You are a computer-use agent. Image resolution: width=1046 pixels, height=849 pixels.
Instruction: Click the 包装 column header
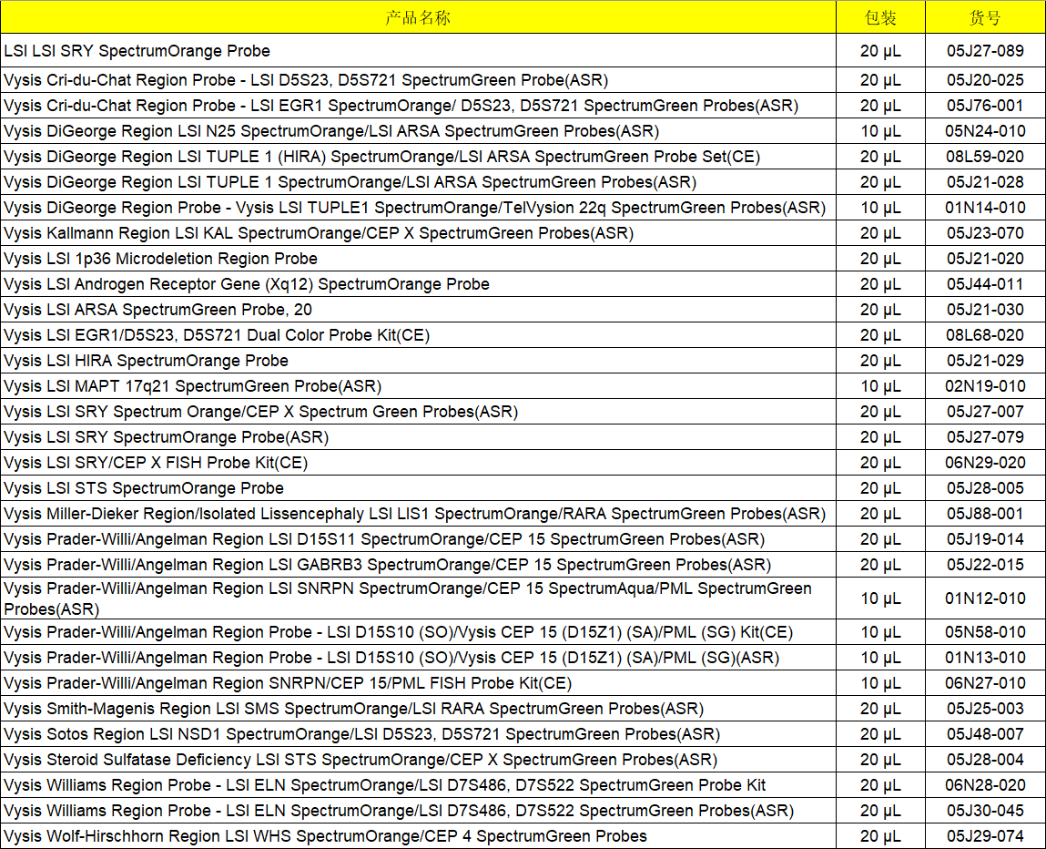(x=880, y=17)
